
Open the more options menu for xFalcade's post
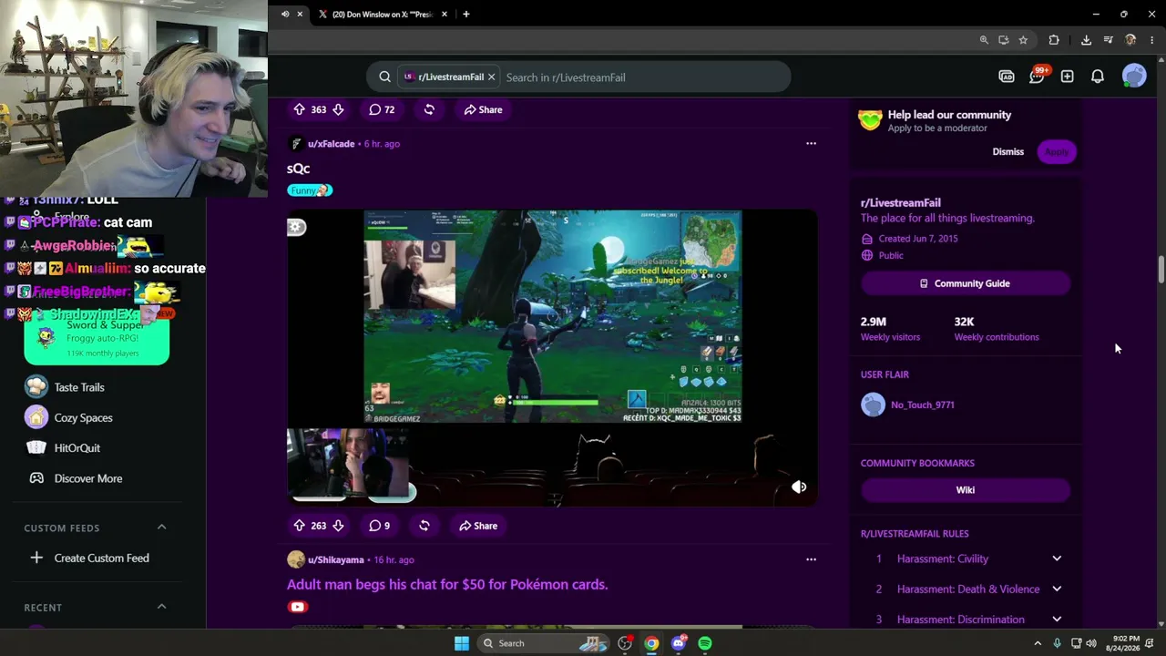(x=811, y=143)
